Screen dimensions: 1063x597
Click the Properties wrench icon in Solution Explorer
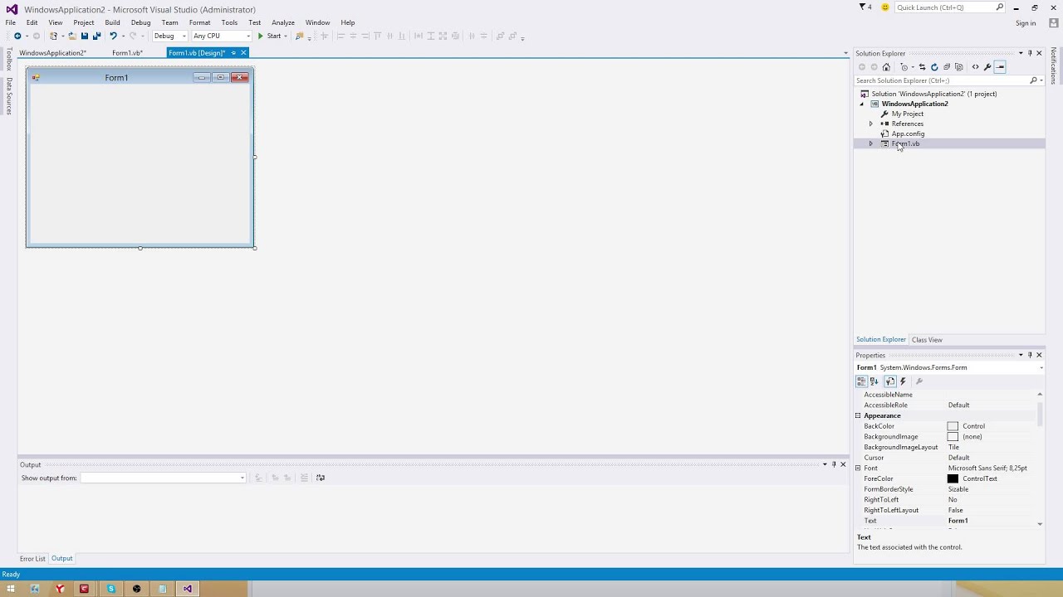pos(987,67)
